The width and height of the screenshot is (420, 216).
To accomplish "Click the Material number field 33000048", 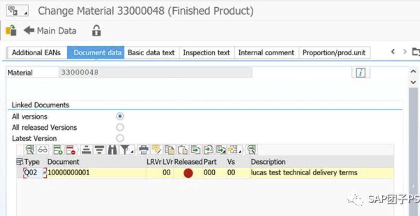I will [155, 72].
